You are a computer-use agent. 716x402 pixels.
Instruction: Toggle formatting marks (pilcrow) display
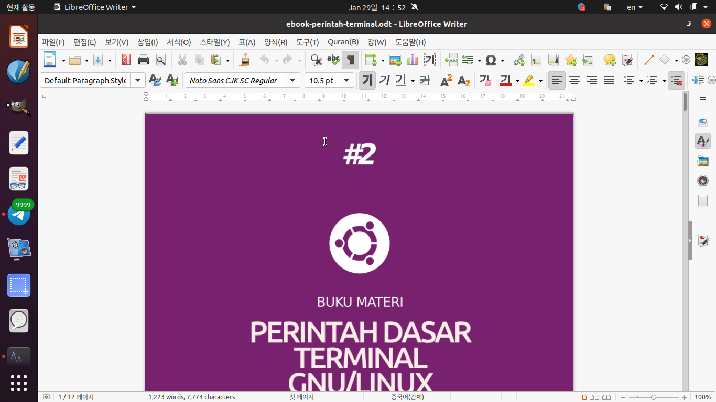point(350,60)
